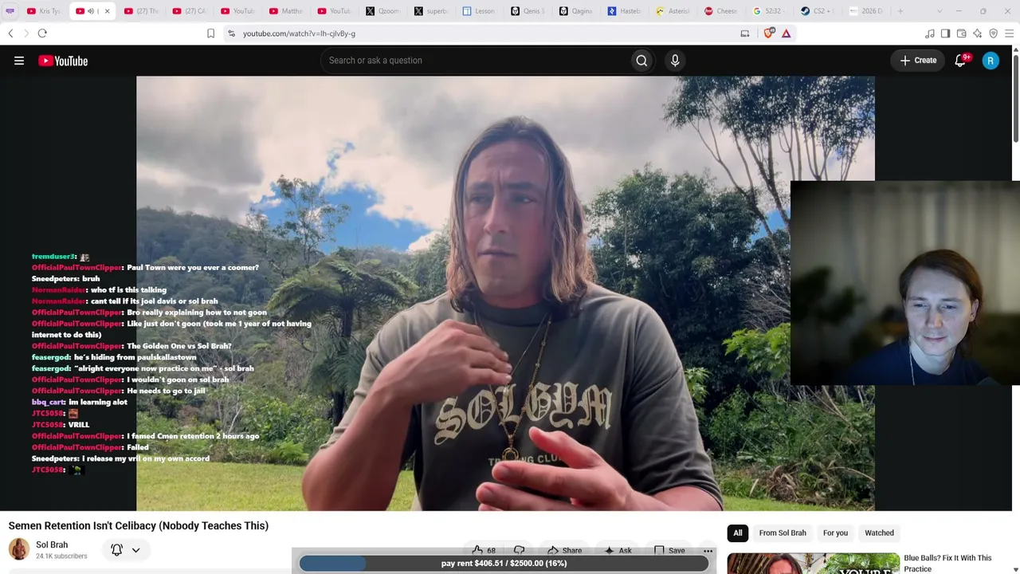Open the YouTube hamburger guide menu
Viewport: 1020px width, 574px height.
point(19,61)
